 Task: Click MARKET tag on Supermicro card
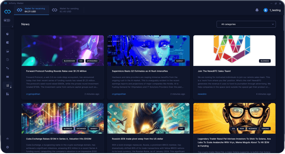[x=180, y=61]
